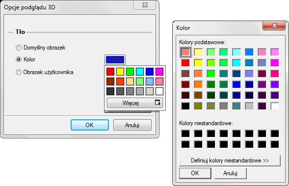This screenshot has height=186, width=289.
Task: Click the Kolory podstawowe: label
Action: pos(202,42)
